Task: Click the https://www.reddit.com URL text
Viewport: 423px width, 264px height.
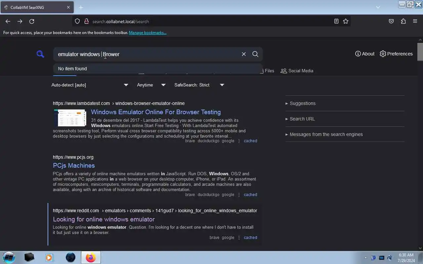Action: [x=76, y=211]
